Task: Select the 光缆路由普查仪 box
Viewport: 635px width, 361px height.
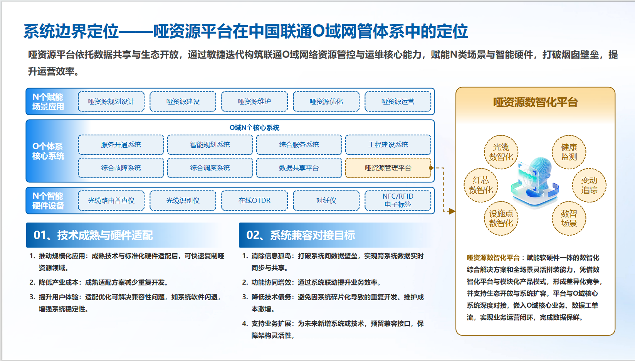Action: pos(111,201)
